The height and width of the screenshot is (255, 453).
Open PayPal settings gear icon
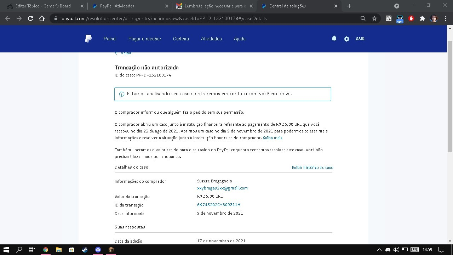(346, 39)
